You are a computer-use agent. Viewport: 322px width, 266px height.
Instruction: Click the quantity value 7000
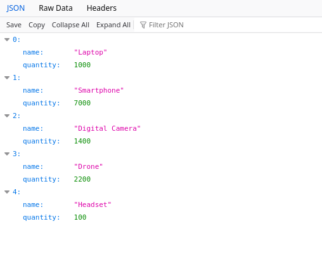[82, 103]
